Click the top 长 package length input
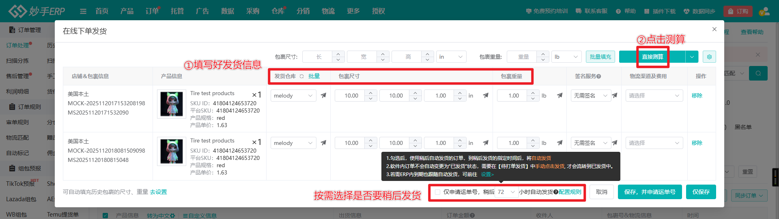This screenshot has width=779, height=219. [318, 57]
